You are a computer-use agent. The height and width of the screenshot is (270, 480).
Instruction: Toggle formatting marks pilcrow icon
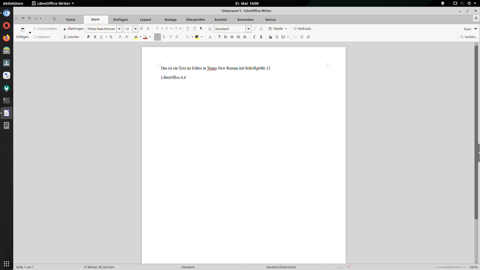tap(201, 28)
